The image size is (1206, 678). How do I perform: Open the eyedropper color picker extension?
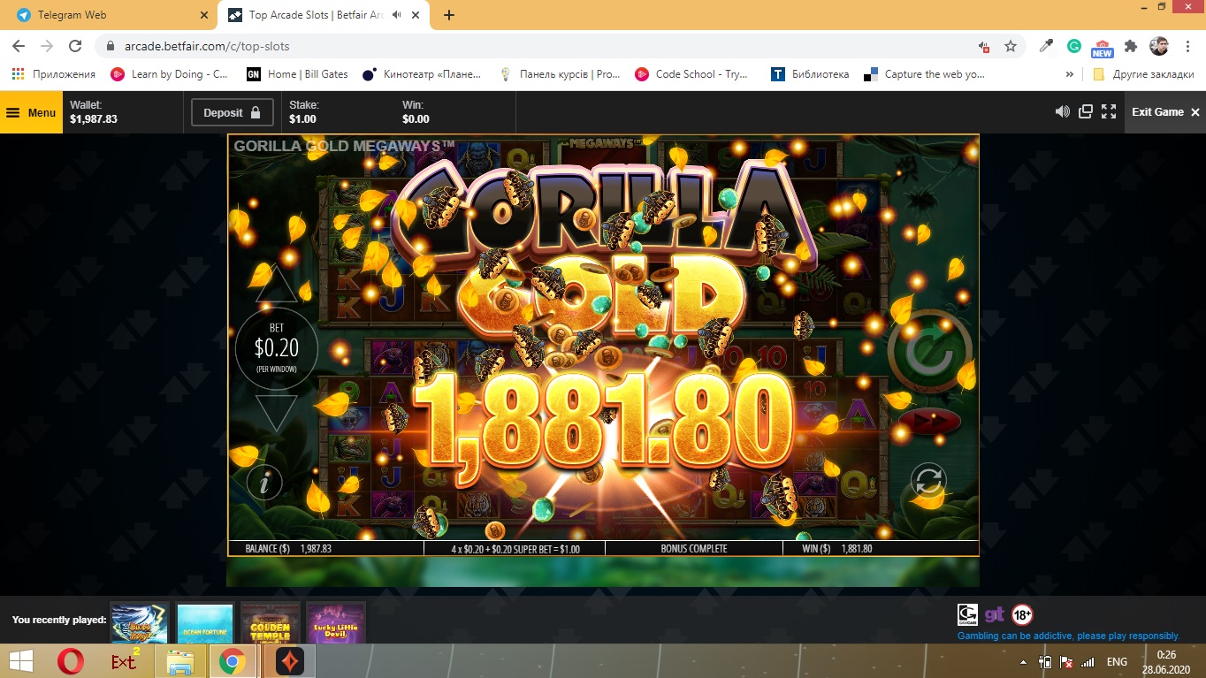(1047, 46)
